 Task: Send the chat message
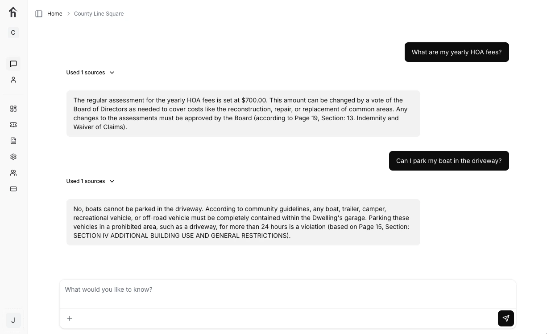[506, 318]
